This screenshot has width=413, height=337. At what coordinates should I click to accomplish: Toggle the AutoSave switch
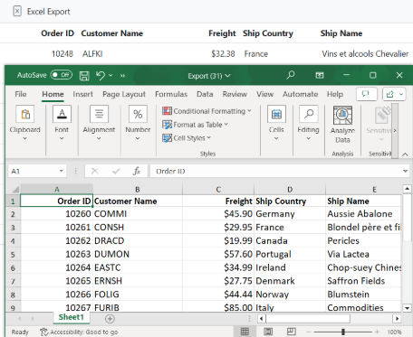tap(62, 75)
